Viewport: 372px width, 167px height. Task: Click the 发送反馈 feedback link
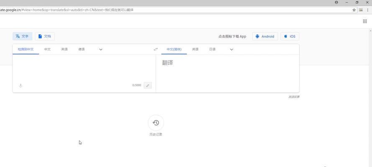pos(294,97)
